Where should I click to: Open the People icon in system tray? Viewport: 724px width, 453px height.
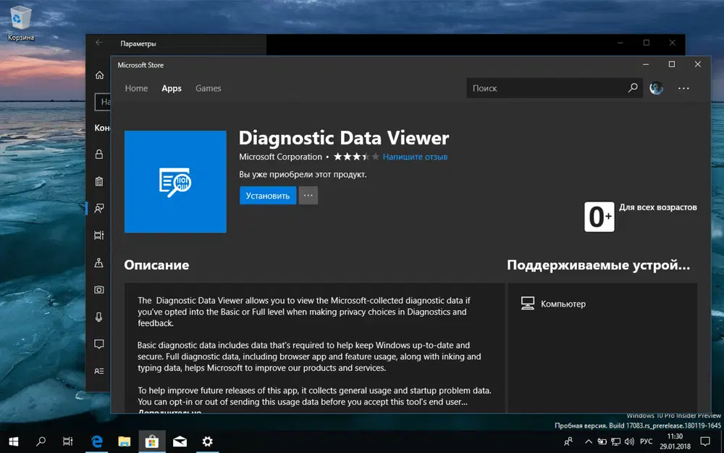click(568, 441)
